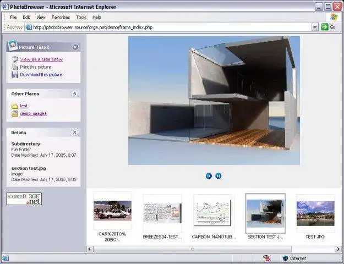This screenshot has height=264, width=344.
Task: Go to the next picture button
Action: (x=219, y=176)
